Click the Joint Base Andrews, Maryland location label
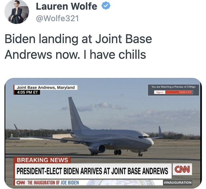Image resolution: width=206 pixels, height=189 pixels. [46, 88]
